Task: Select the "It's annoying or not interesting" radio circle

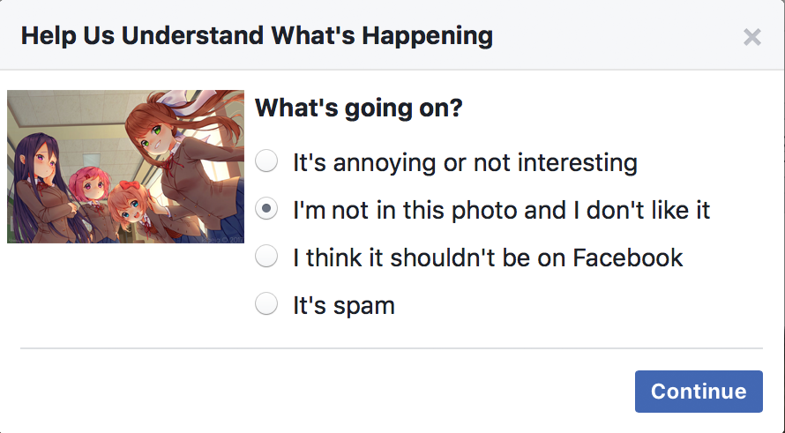Action: [266, 161]
